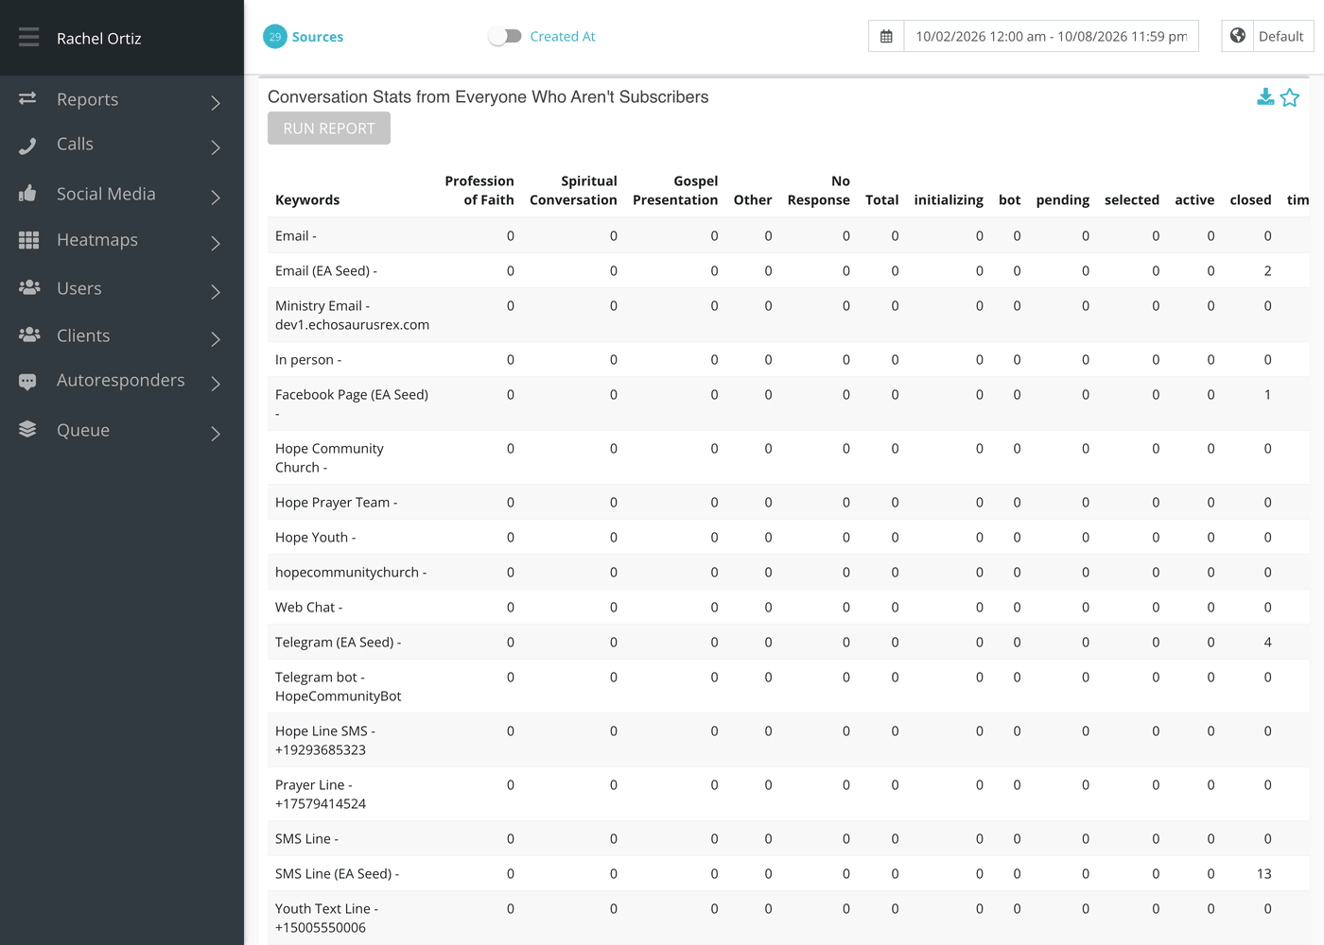Open the Reports sidebar menu item

[x=122, y=99]
